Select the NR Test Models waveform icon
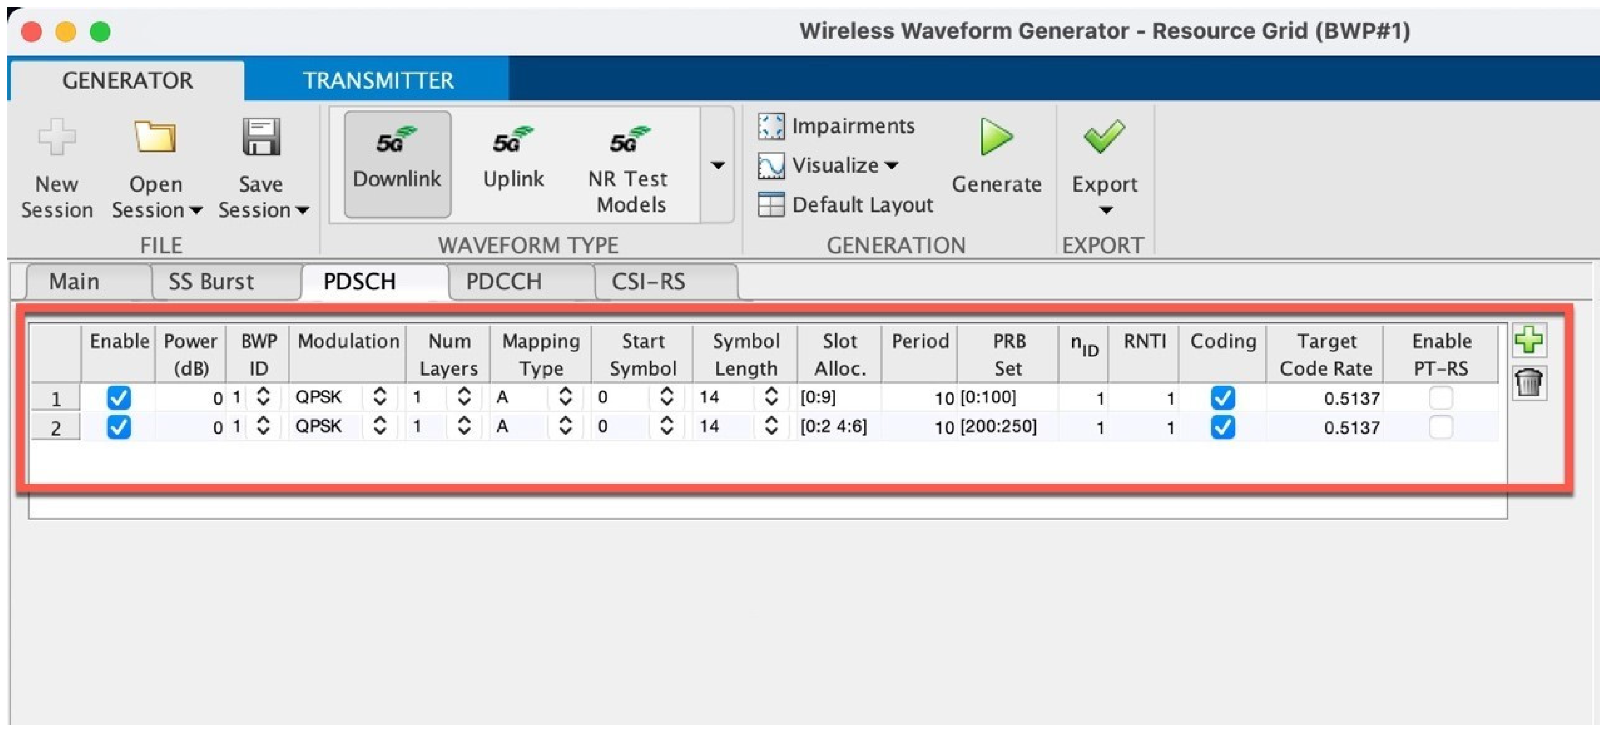Viewport: 1610px width, 734px height. point(630,141)
